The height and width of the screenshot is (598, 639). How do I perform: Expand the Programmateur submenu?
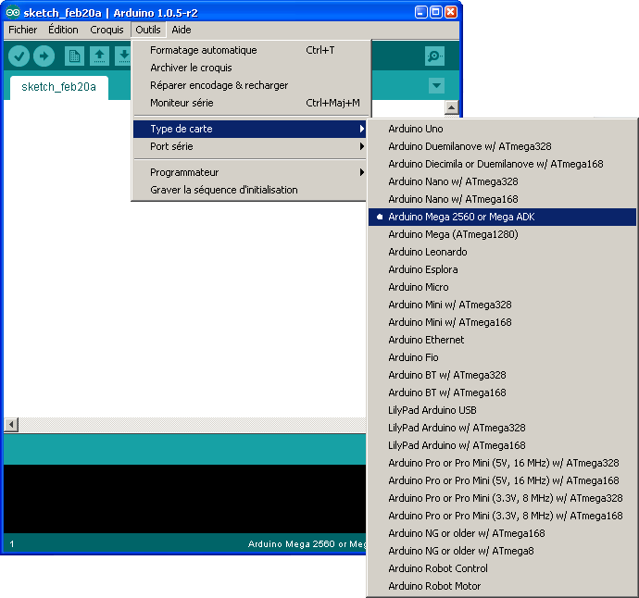tap(250, 172)
